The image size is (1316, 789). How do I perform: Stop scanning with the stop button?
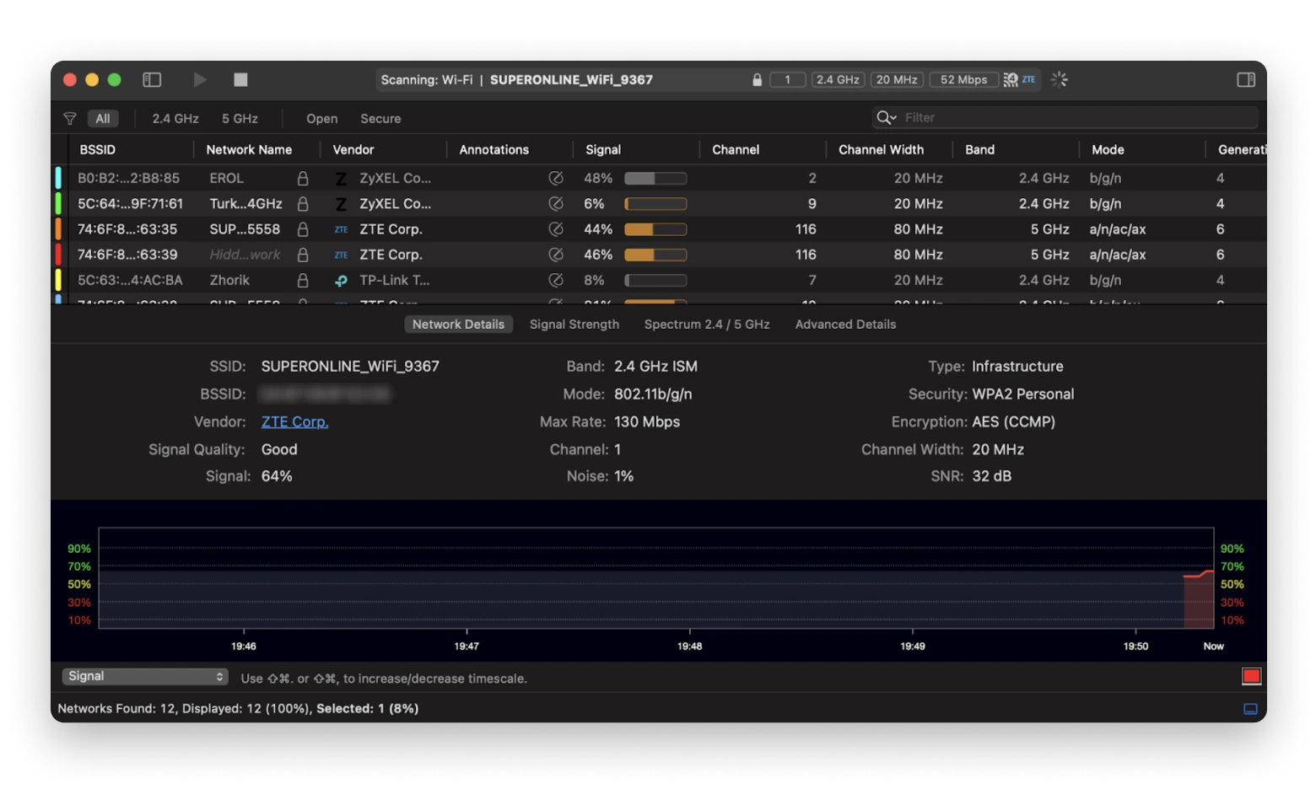pos(240,79)
